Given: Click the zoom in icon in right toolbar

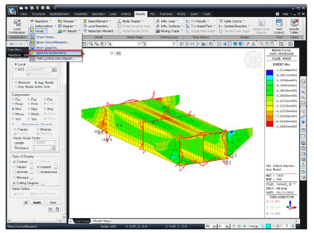Looking at the screenshot, I should (x=303, y=92).
